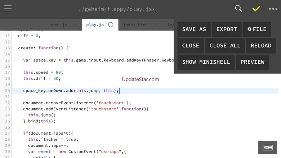Viewport: 281px width, 158px height.
Task: Click the search magnifier icon
Action: (238, 9)
